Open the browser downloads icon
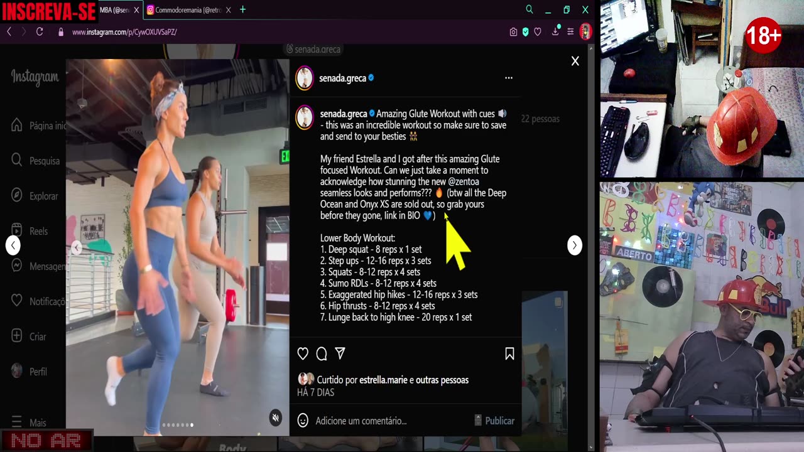The width and height of the screenshot is (804, 452). (555, 31)
